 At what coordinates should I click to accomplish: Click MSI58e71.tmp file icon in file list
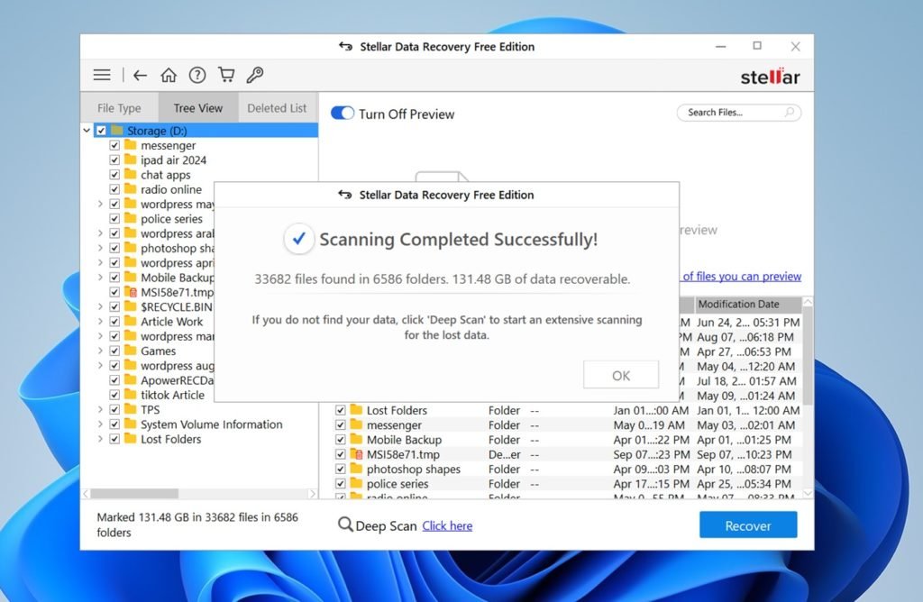tap(357, 453)
